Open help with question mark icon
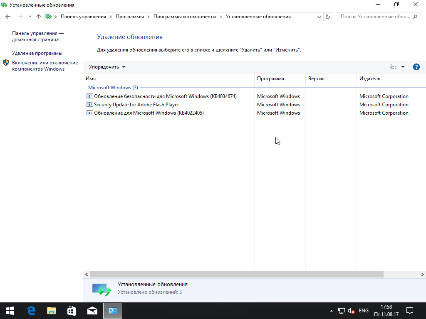Screen dimensions: 426x319 [x=416, y=67]
